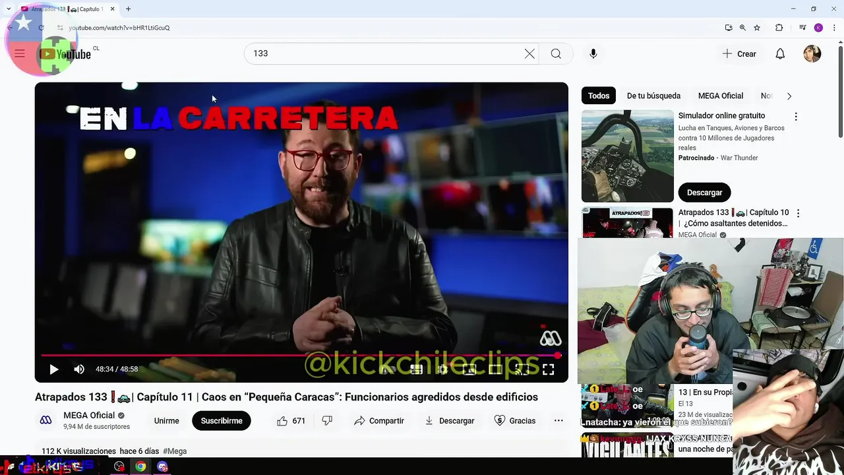The width and height of the screenshot is (844, 475).
Task: Dislike the video with thumbs down
Action: [x=327, y=421]
